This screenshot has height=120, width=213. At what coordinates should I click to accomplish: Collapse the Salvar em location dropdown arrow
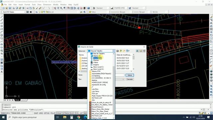click(114, 51)
